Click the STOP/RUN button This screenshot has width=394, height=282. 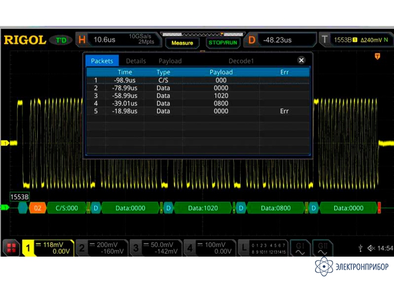pyautogui.click(x=223, y=43)
